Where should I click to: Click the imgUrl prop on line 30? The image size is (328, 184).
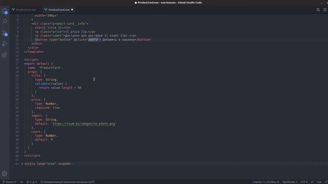tap(36, 116)
